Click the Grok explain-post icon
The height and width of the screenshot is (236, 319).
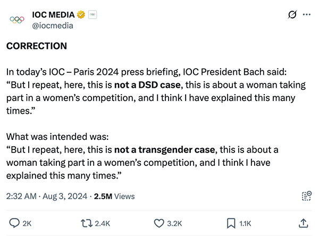[x=291, y=15]
